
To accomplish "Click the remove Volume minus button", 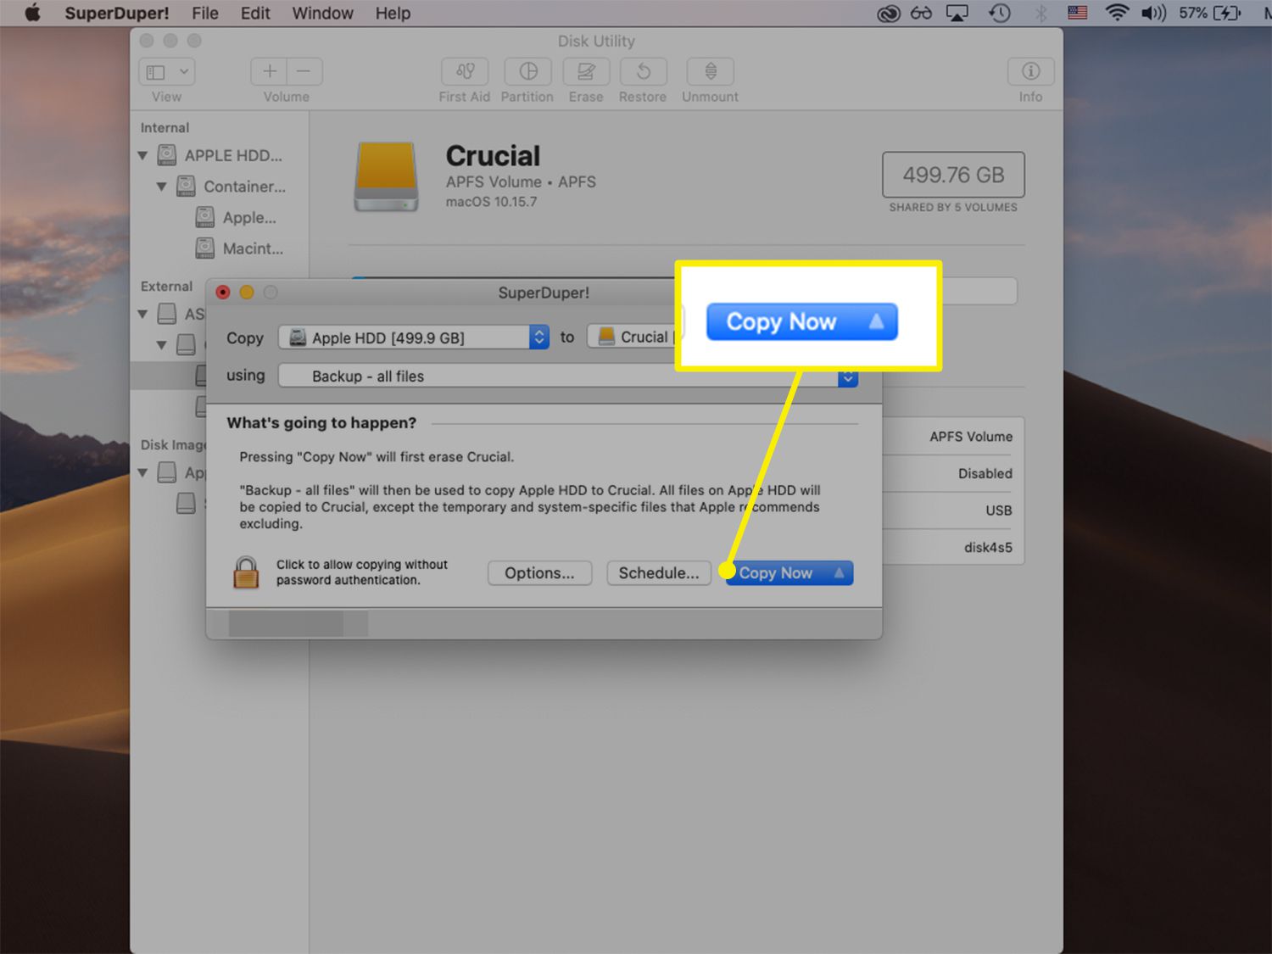I will click(x=304, y=71).
